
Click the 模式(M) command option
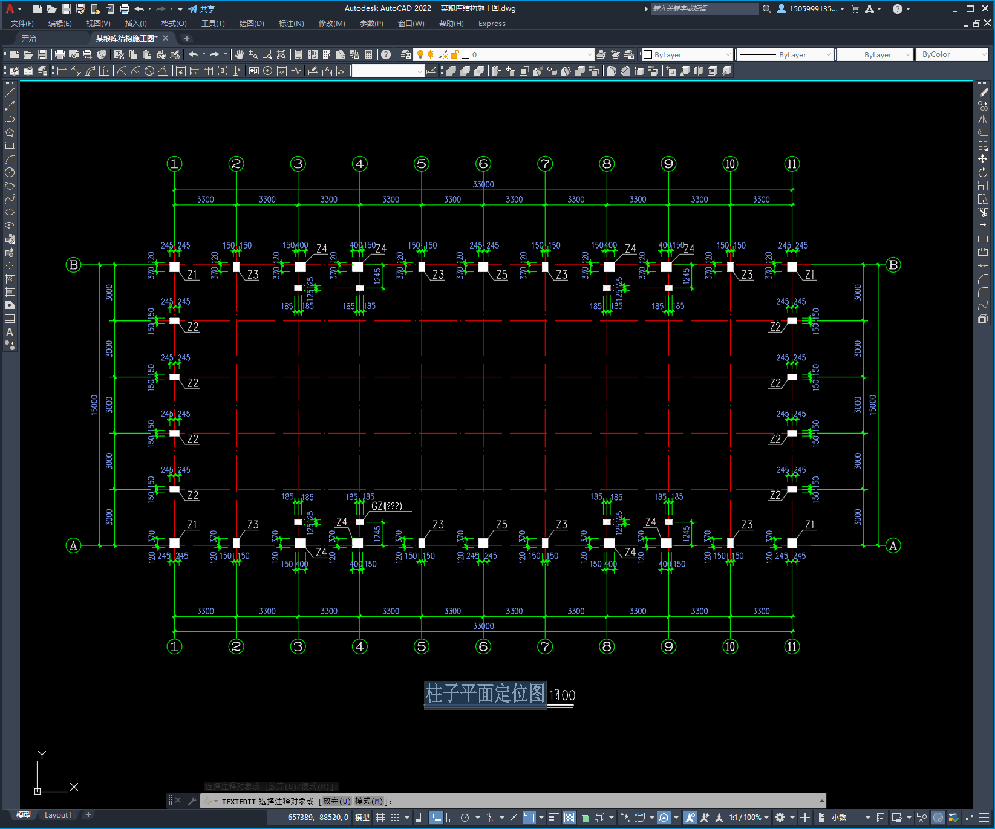click(369, 801)
